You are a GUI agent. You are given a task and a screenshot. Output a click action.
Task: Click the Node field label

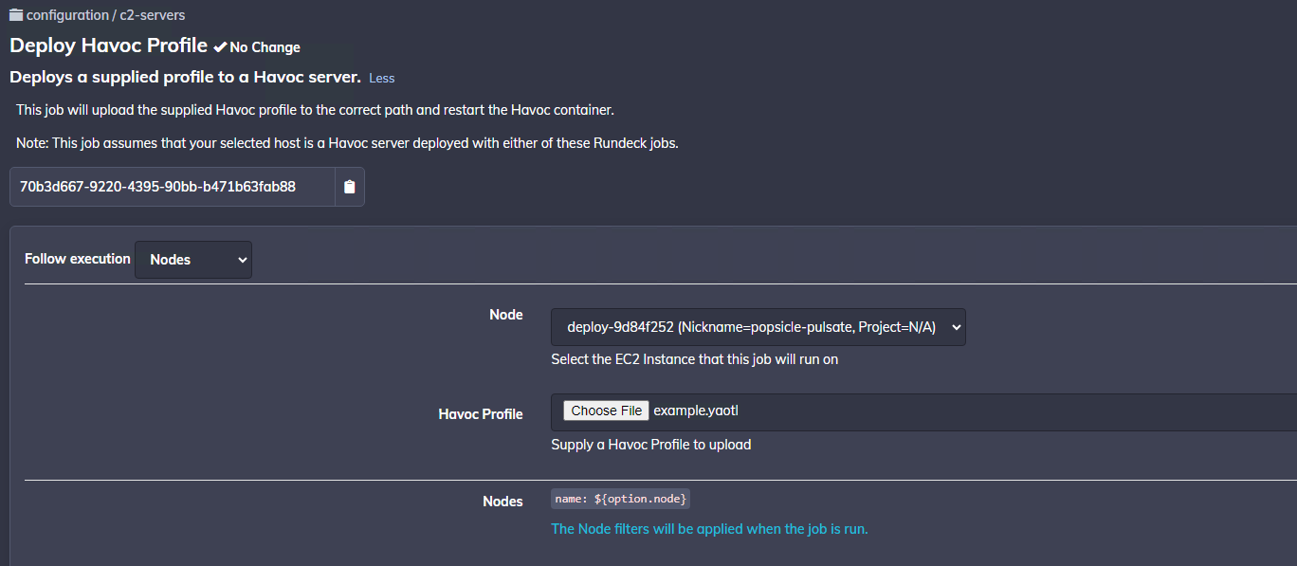[x=506, y=315]
